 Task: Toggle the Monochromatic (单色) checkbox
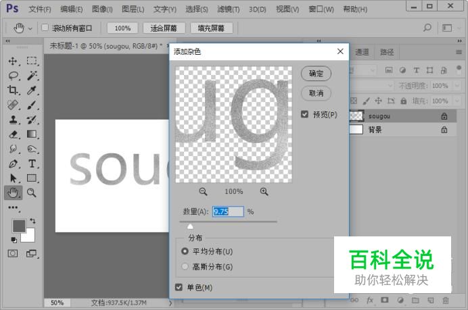tap(179, 287)
